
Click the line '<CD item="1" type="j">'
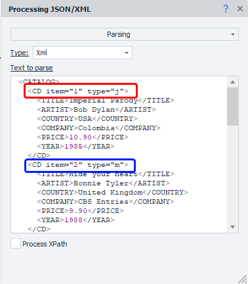78,91
